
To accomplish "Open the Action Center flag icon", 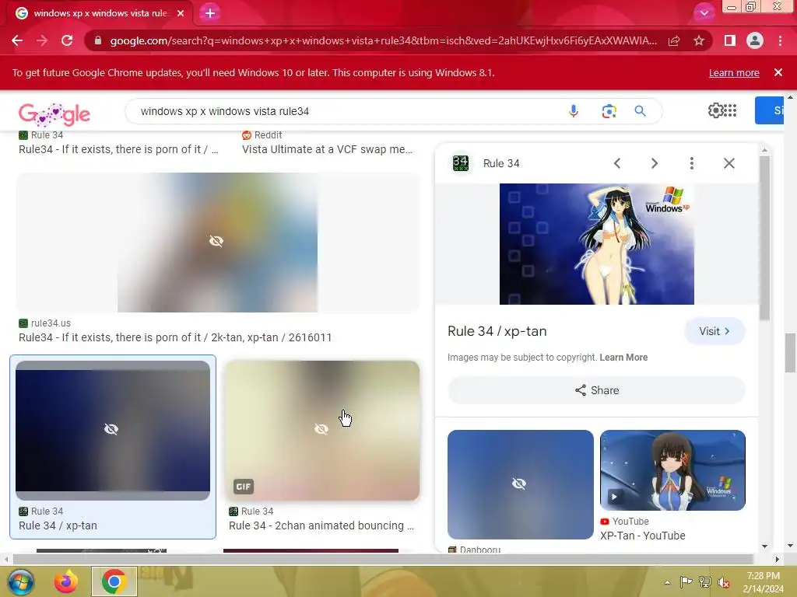I will (x=686, y=582).
